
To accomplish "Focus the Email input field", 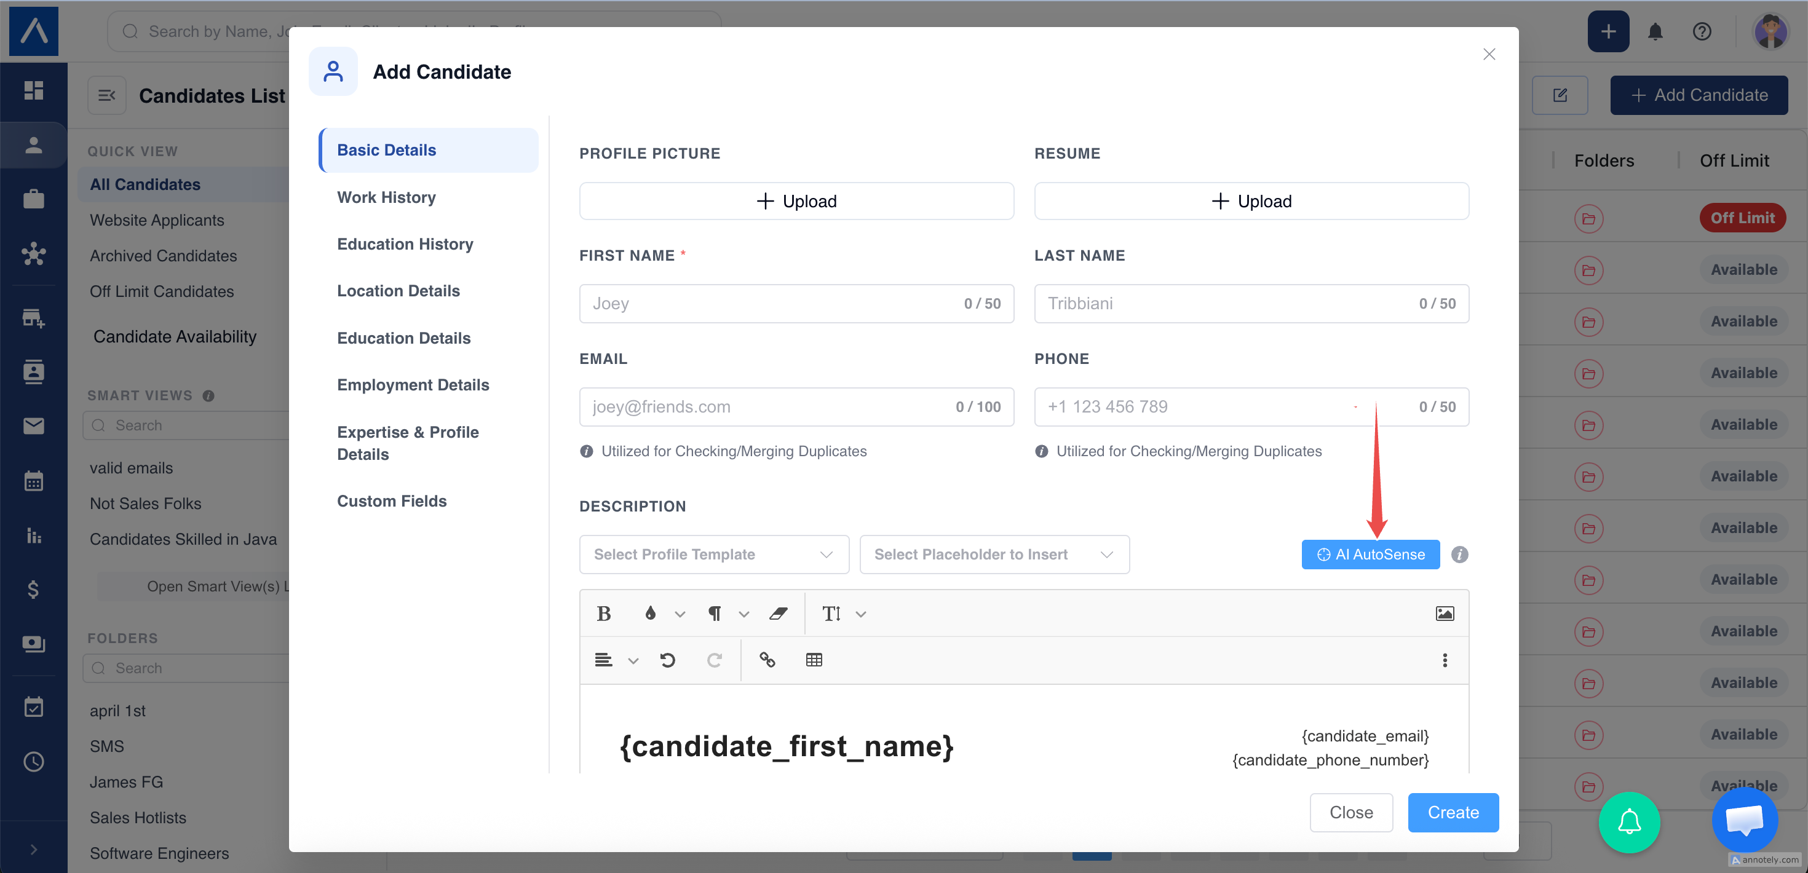I will 796,407.
